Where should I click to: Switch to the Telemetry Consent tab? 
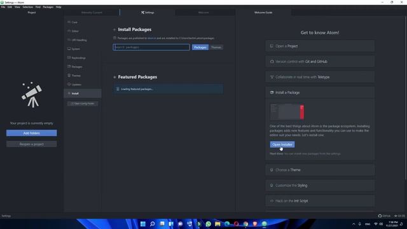tap(92, 13)
